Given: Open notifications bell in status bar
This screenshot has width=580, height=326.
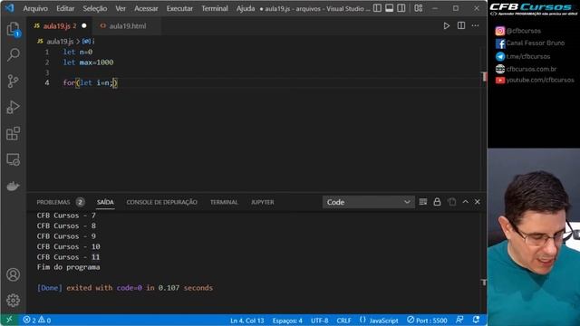Looking at the screenshot, I should click(477, 320).
